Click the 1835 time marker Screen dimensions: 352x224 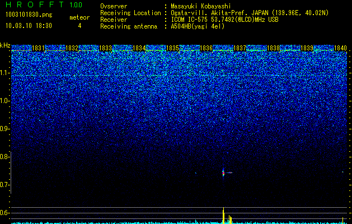pyautogui.click(x=172, y=48)
